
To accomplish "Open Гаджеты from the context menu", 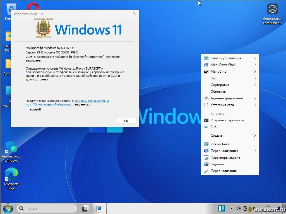I will (230, 164).
